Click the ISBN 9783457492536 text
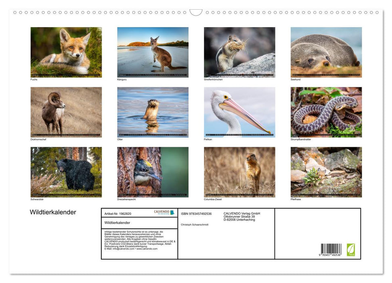 pyautogui.click(x=196, y=213)
